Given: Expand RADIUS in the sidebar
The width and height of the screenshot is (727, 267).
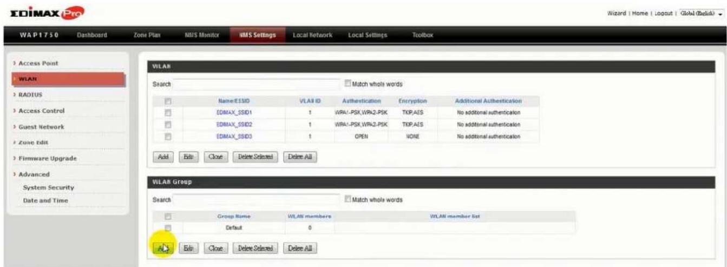Looking at the screenshot, I should [x=30, y=95].
